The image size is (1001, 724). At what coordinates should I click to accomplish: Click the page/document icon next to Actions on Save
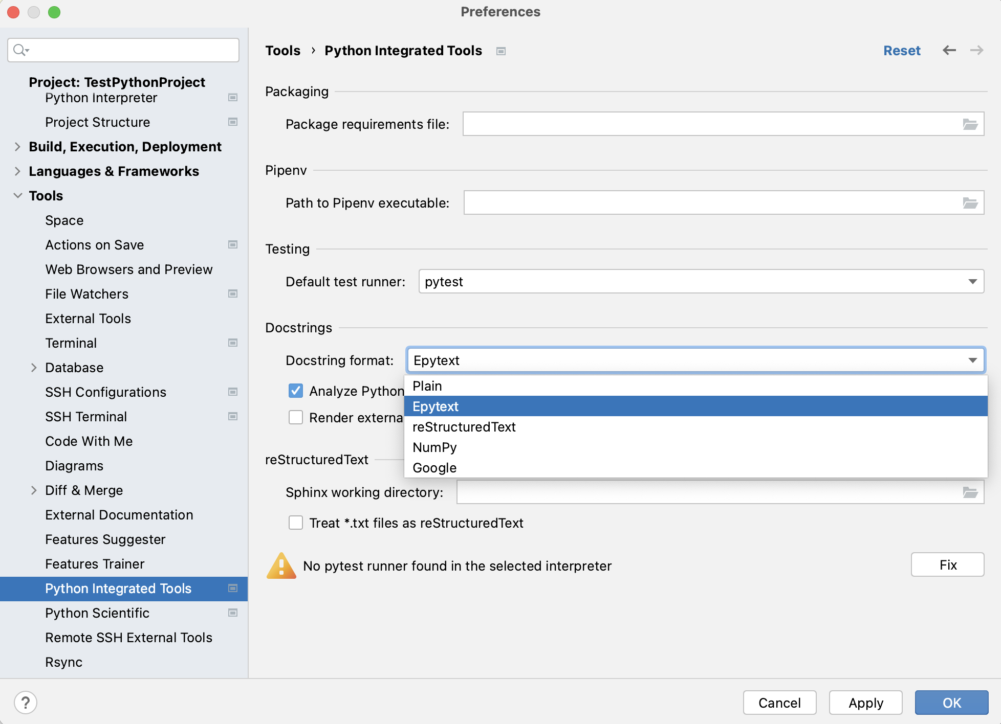(x=232, y=245)
